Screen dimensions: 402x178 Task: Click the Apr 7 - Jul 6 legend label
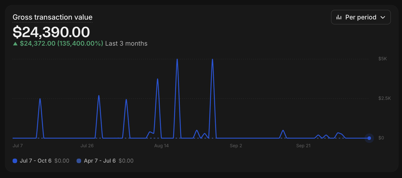coord(100,161)
